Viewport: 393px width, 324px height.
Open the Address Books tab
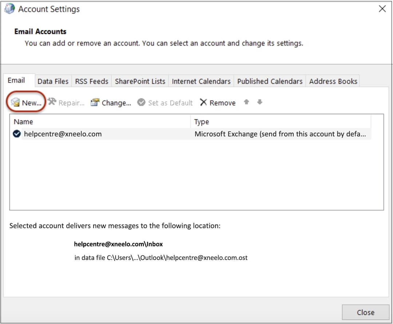point(333,81)
